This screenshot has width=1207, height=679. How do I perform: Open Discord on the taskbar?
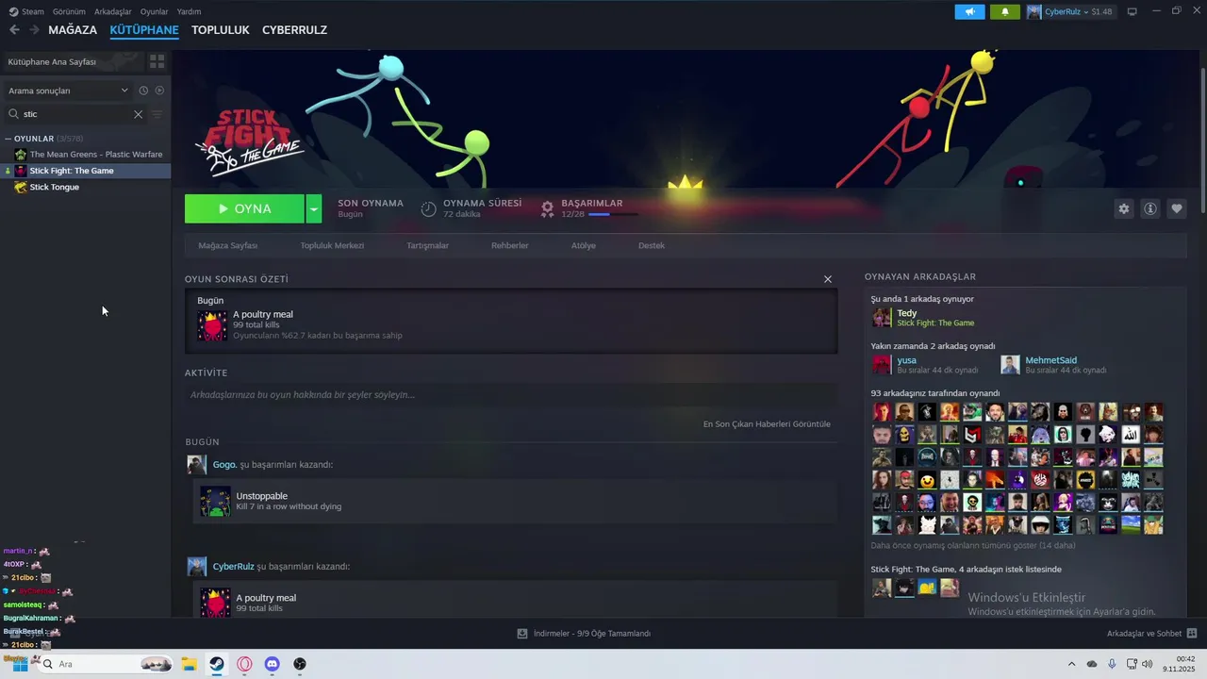(273, 664)
